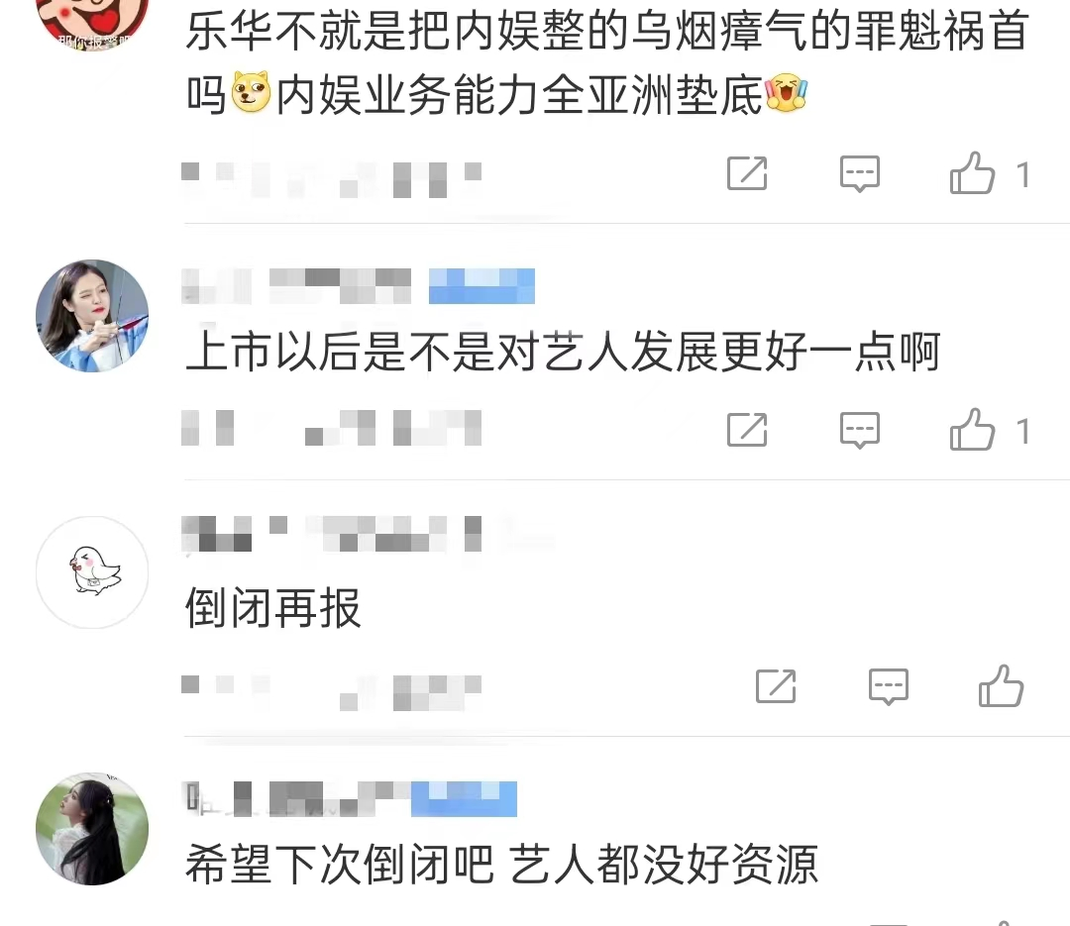Screen dimensions: 1070x926
Task: Like the comment 上市以后是不是对艺人发展更好一点啊
Action: [x=973, y=430]
